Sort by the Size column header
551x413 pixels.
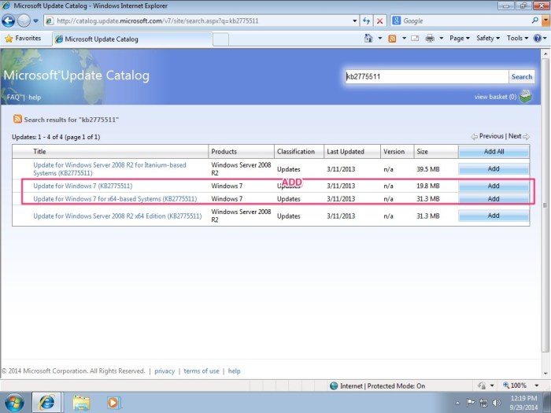pos(422,151)
